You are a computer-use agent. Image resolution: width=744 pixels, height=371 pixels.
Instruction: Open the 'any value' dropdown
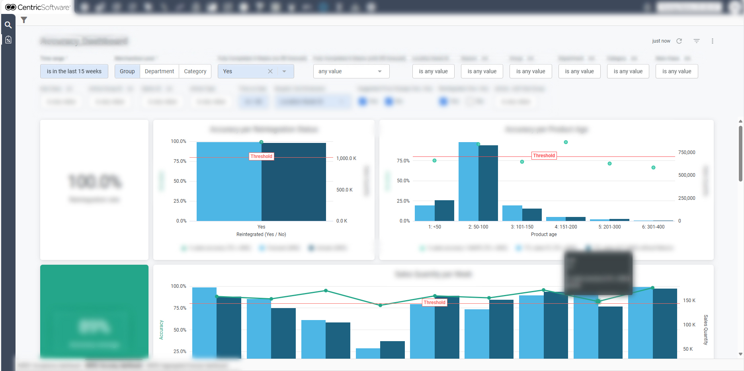point(351,71)
